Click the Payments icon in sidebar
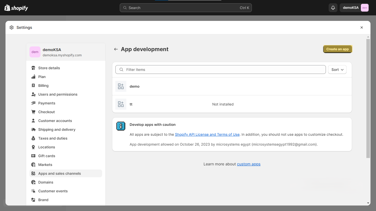376x211 pixels. click(33, 103)
